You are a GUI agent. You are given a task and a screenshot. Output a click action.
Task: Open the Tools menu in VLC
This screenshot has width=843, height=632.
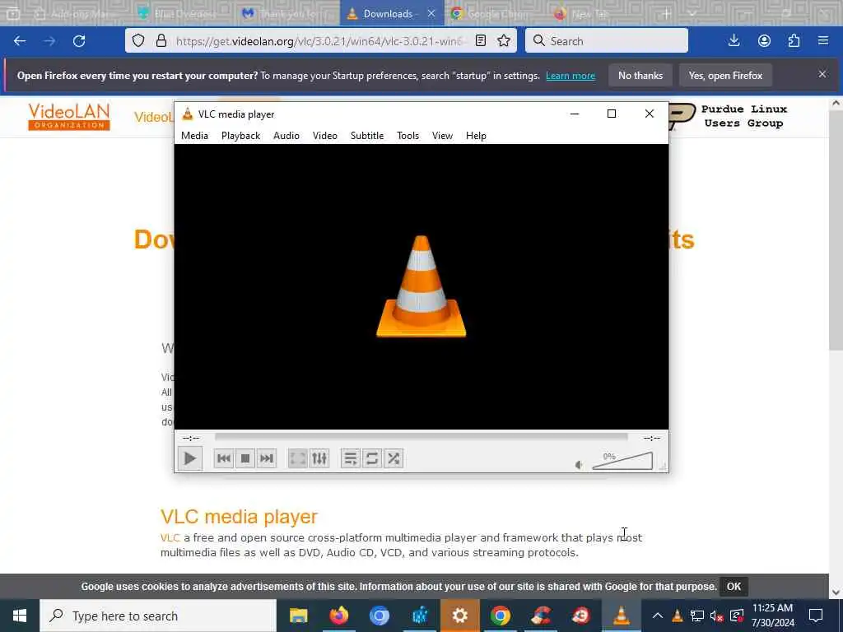408,136
